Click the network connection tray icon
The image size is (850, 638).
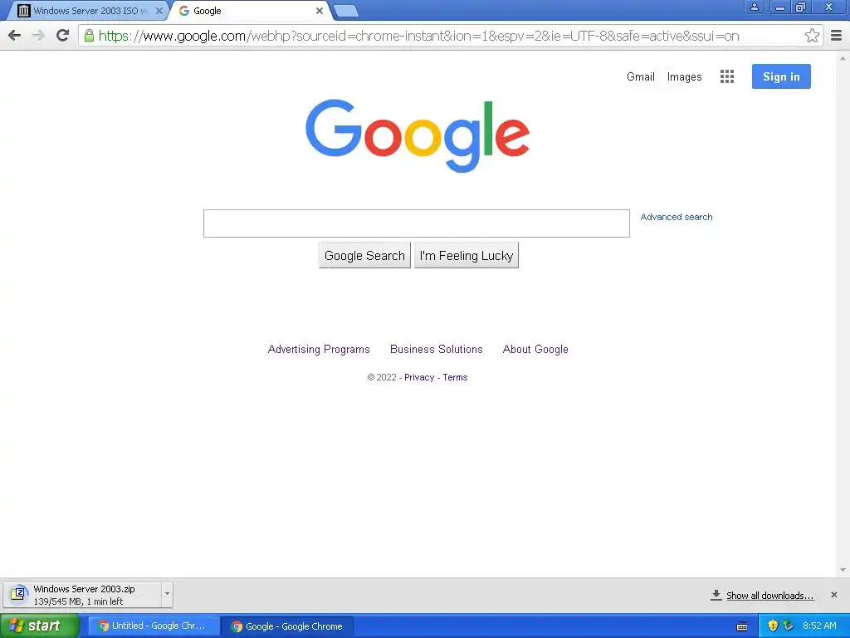[789, 626]
